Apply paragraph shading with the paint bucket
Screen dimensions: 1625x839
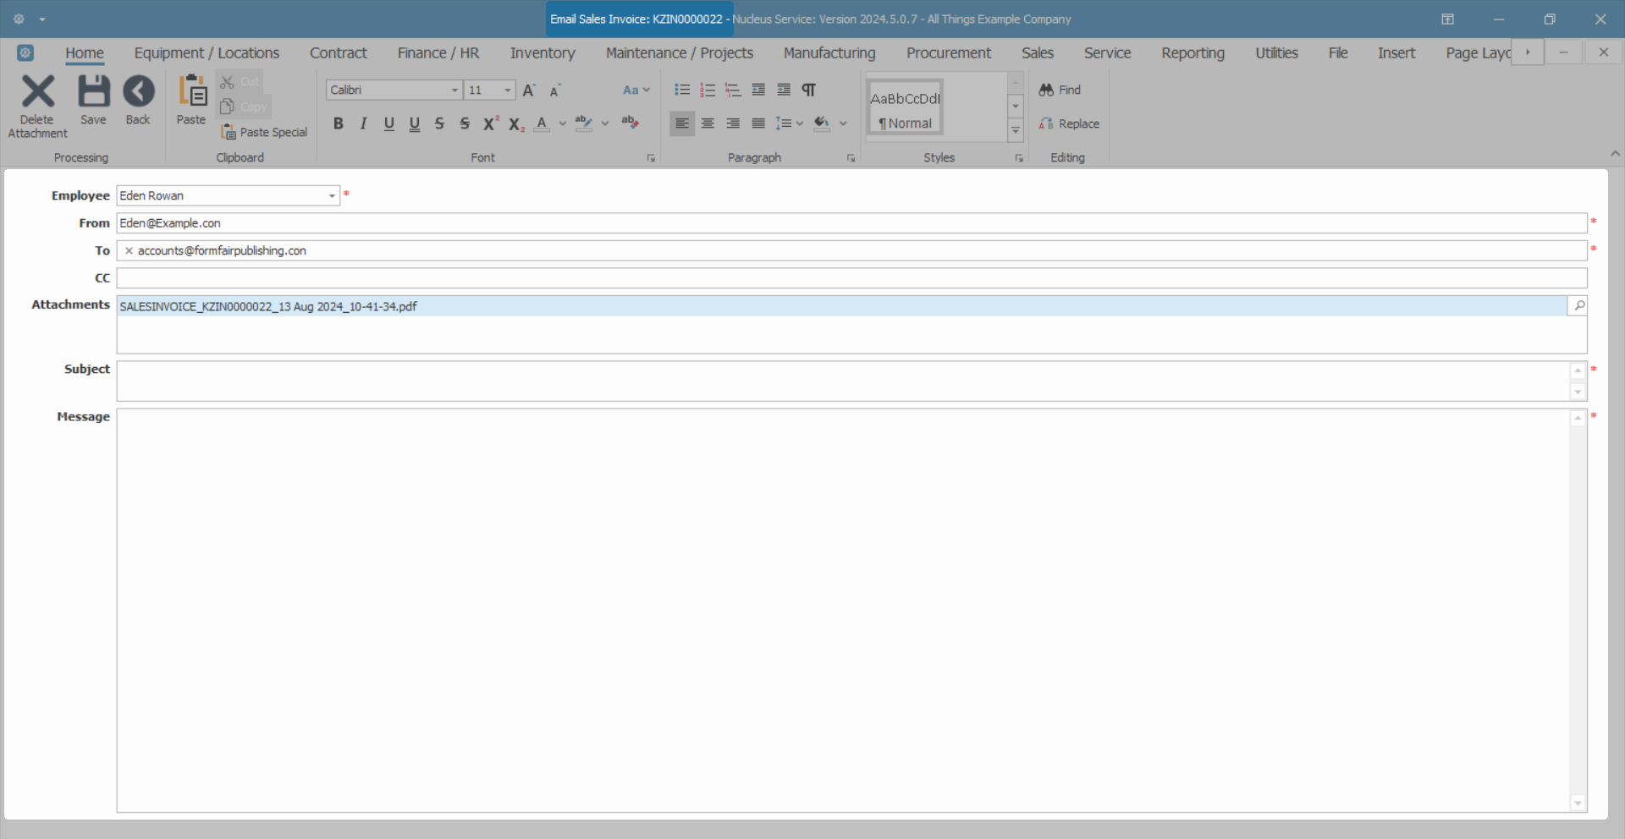822,123
